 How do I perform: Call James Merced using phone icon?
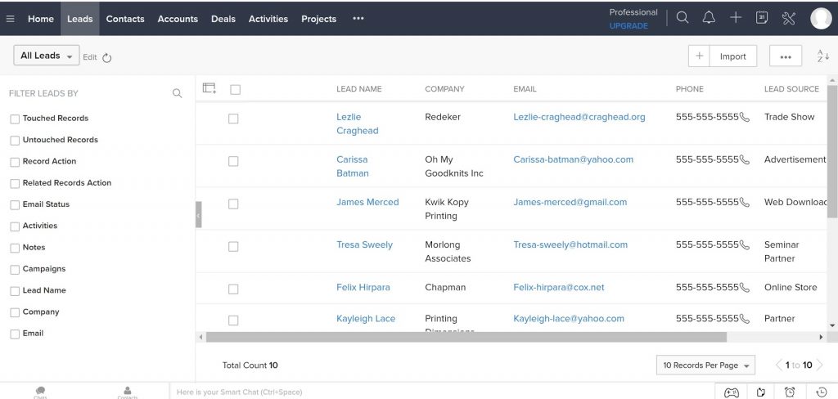point(745,203)
